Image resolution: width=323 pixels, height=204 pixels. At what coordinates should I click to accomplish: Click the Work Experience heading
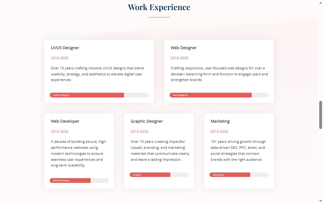tap(159, 7)
